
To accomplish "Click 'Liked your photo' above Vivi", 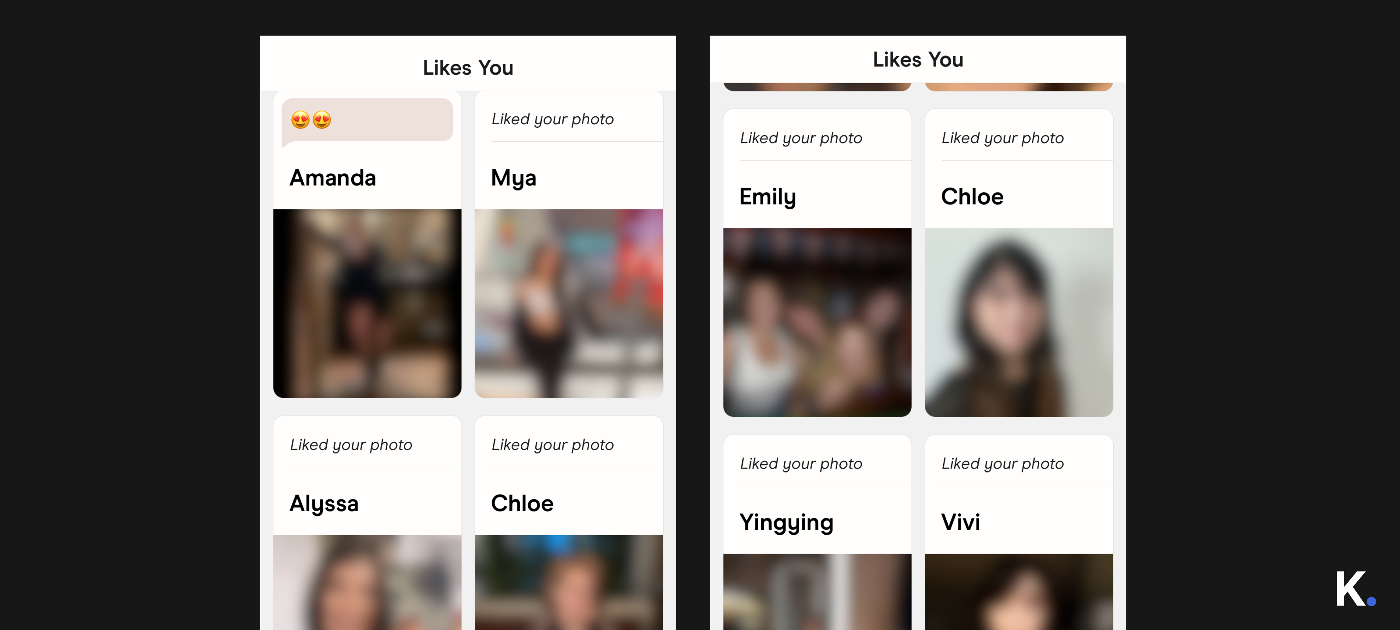I will pos(1003,464).
